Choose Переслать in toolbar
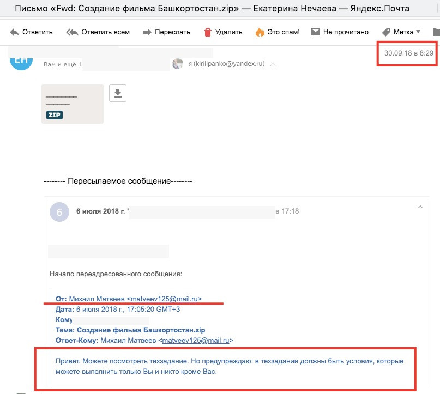 pos(173,32)
